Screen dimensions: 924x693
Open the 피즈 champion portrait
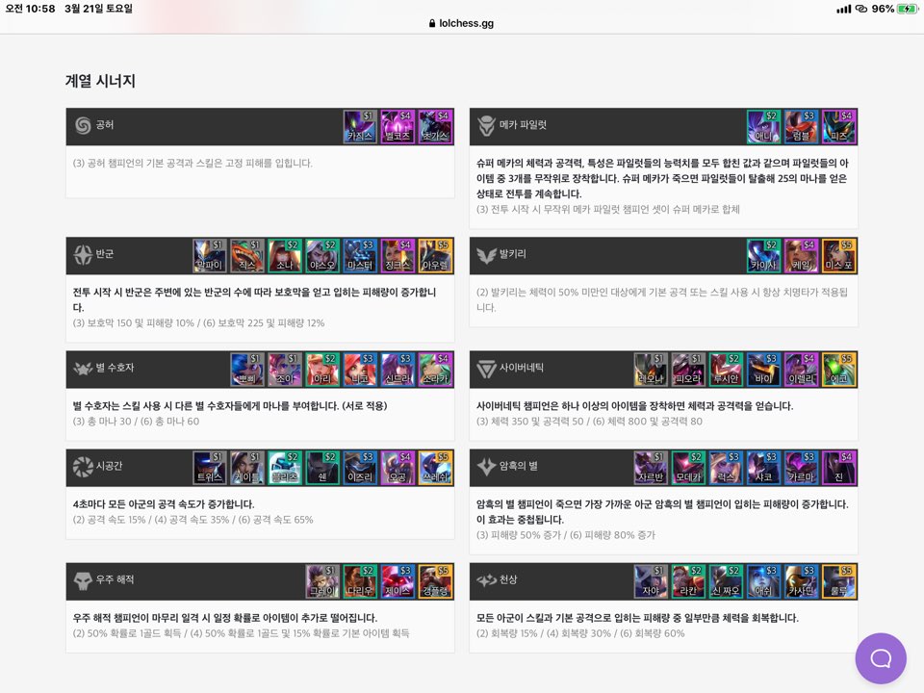(839, 127)
